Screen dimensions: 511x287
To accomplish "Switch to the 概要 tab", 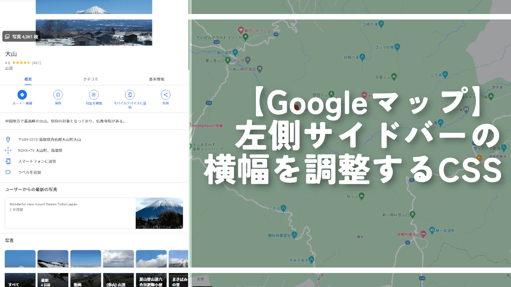I will (x=28, y=79).
